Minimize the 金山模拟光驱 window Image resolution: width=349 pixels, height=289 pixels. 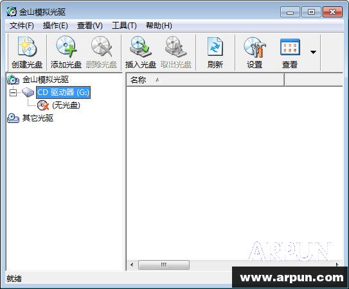[x=290, y=12]
